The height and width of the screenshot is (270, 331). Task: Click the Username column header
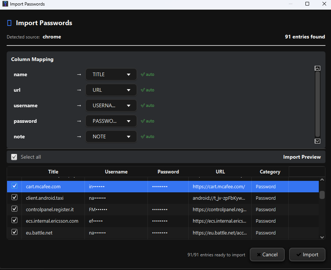coord(116,172)
